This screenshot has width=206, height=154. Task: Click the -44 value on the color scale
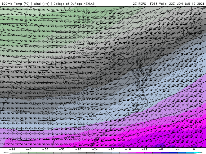[x=12, y=149]
